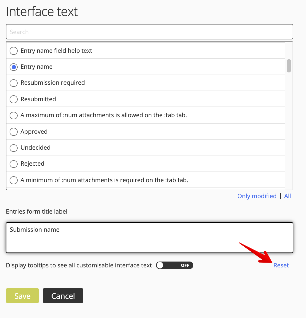Viewport: 306px width, 318px height.
Task: Click the Save button
Action: 22,296
